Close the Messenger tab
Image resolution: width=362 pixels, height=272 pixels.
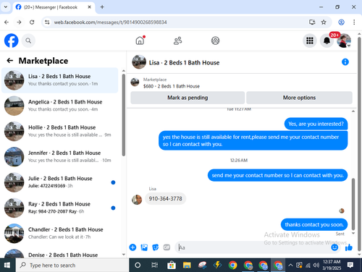pyautogui.click(x=89, y=7)
